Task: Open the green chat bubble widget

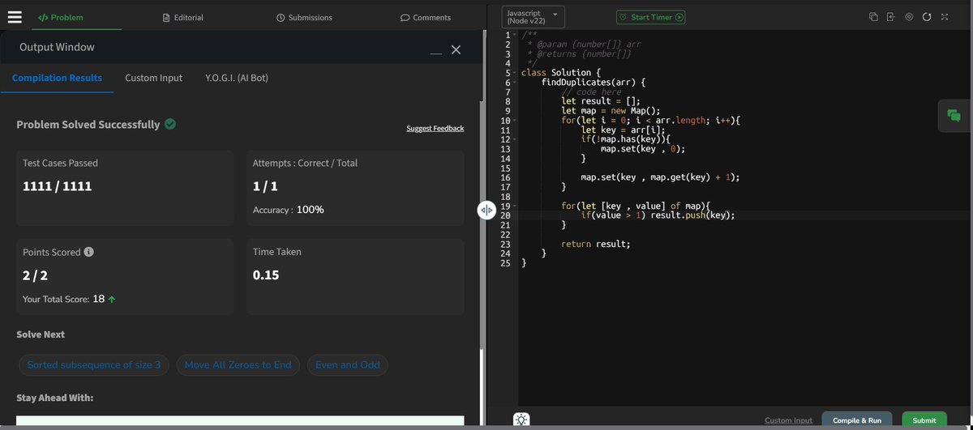Action: point(954,116)
